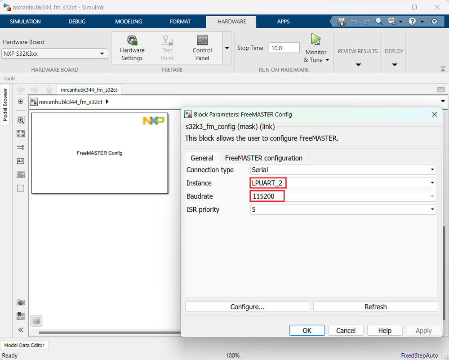This screenshot has height=360, width=449.
Task: Click the FixedStepAuto solver link
Action: [x=419, y=356]
